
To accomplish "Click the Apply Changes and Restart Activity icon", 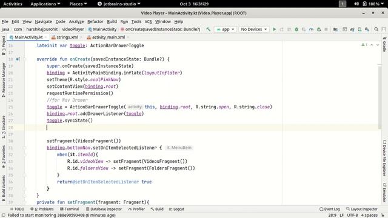I will click(x=281, y=29).
